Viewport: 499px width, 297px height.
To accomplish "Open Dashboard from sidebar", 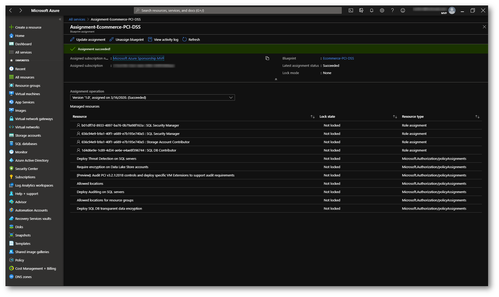I will point(21,44).
